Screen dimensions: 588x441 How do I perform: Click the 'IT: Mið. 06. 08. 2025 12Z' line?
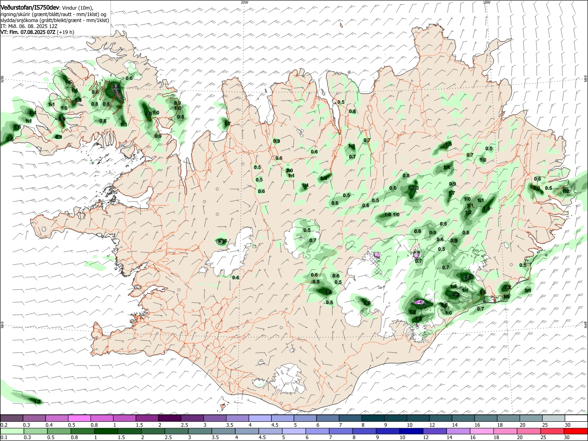[29, 26]
